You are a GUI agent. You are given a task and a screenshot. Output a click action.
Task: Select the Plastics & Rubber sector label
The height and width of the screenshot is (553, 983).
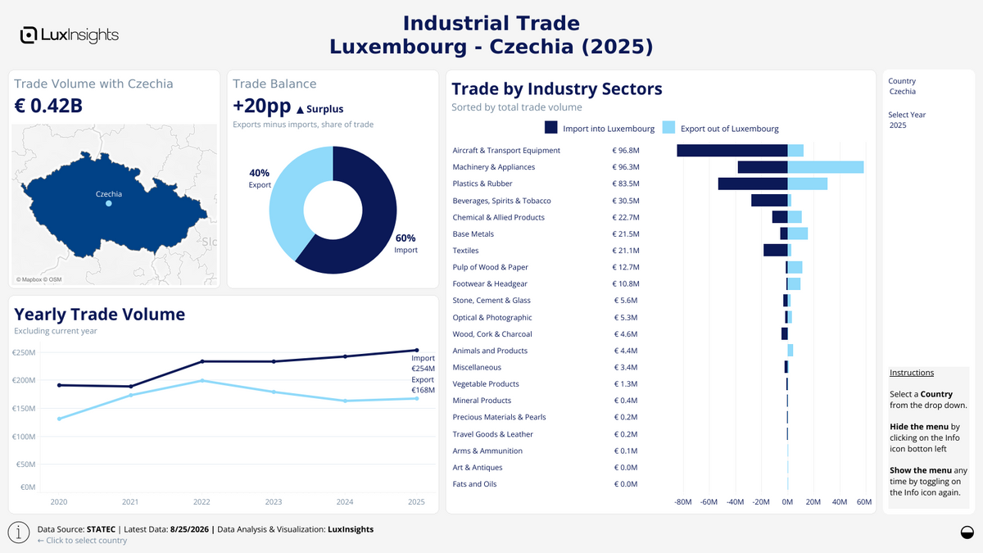point(482,184)
